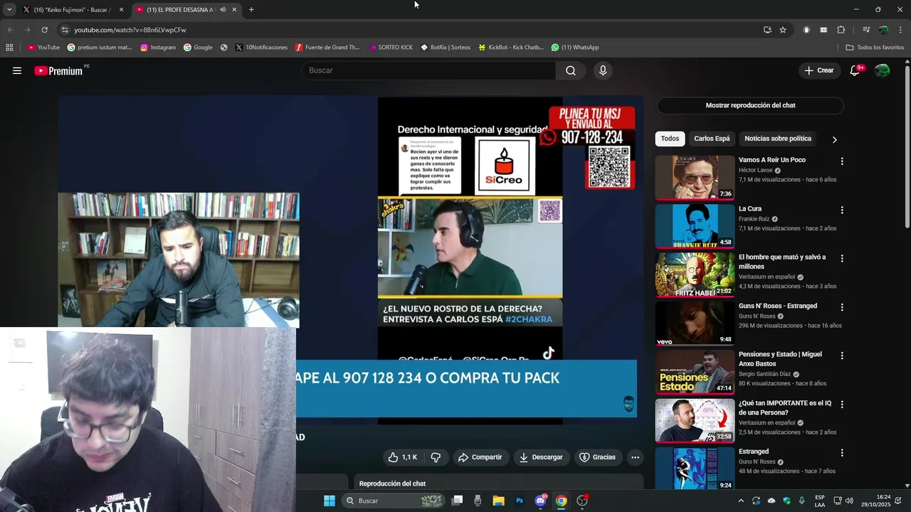
Task: Open the Chrome extensions puzzle icon
Action: tap(841, 30)
